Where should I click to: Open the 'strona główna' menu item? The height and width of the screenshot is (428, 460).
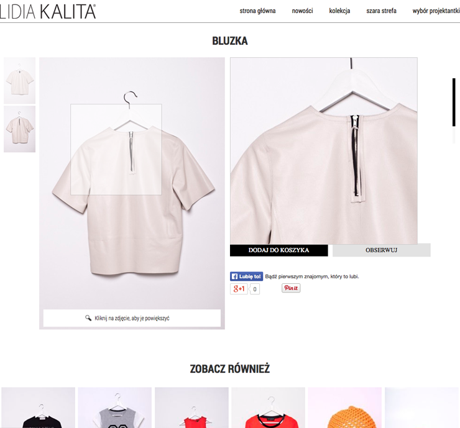click(257, 11)
